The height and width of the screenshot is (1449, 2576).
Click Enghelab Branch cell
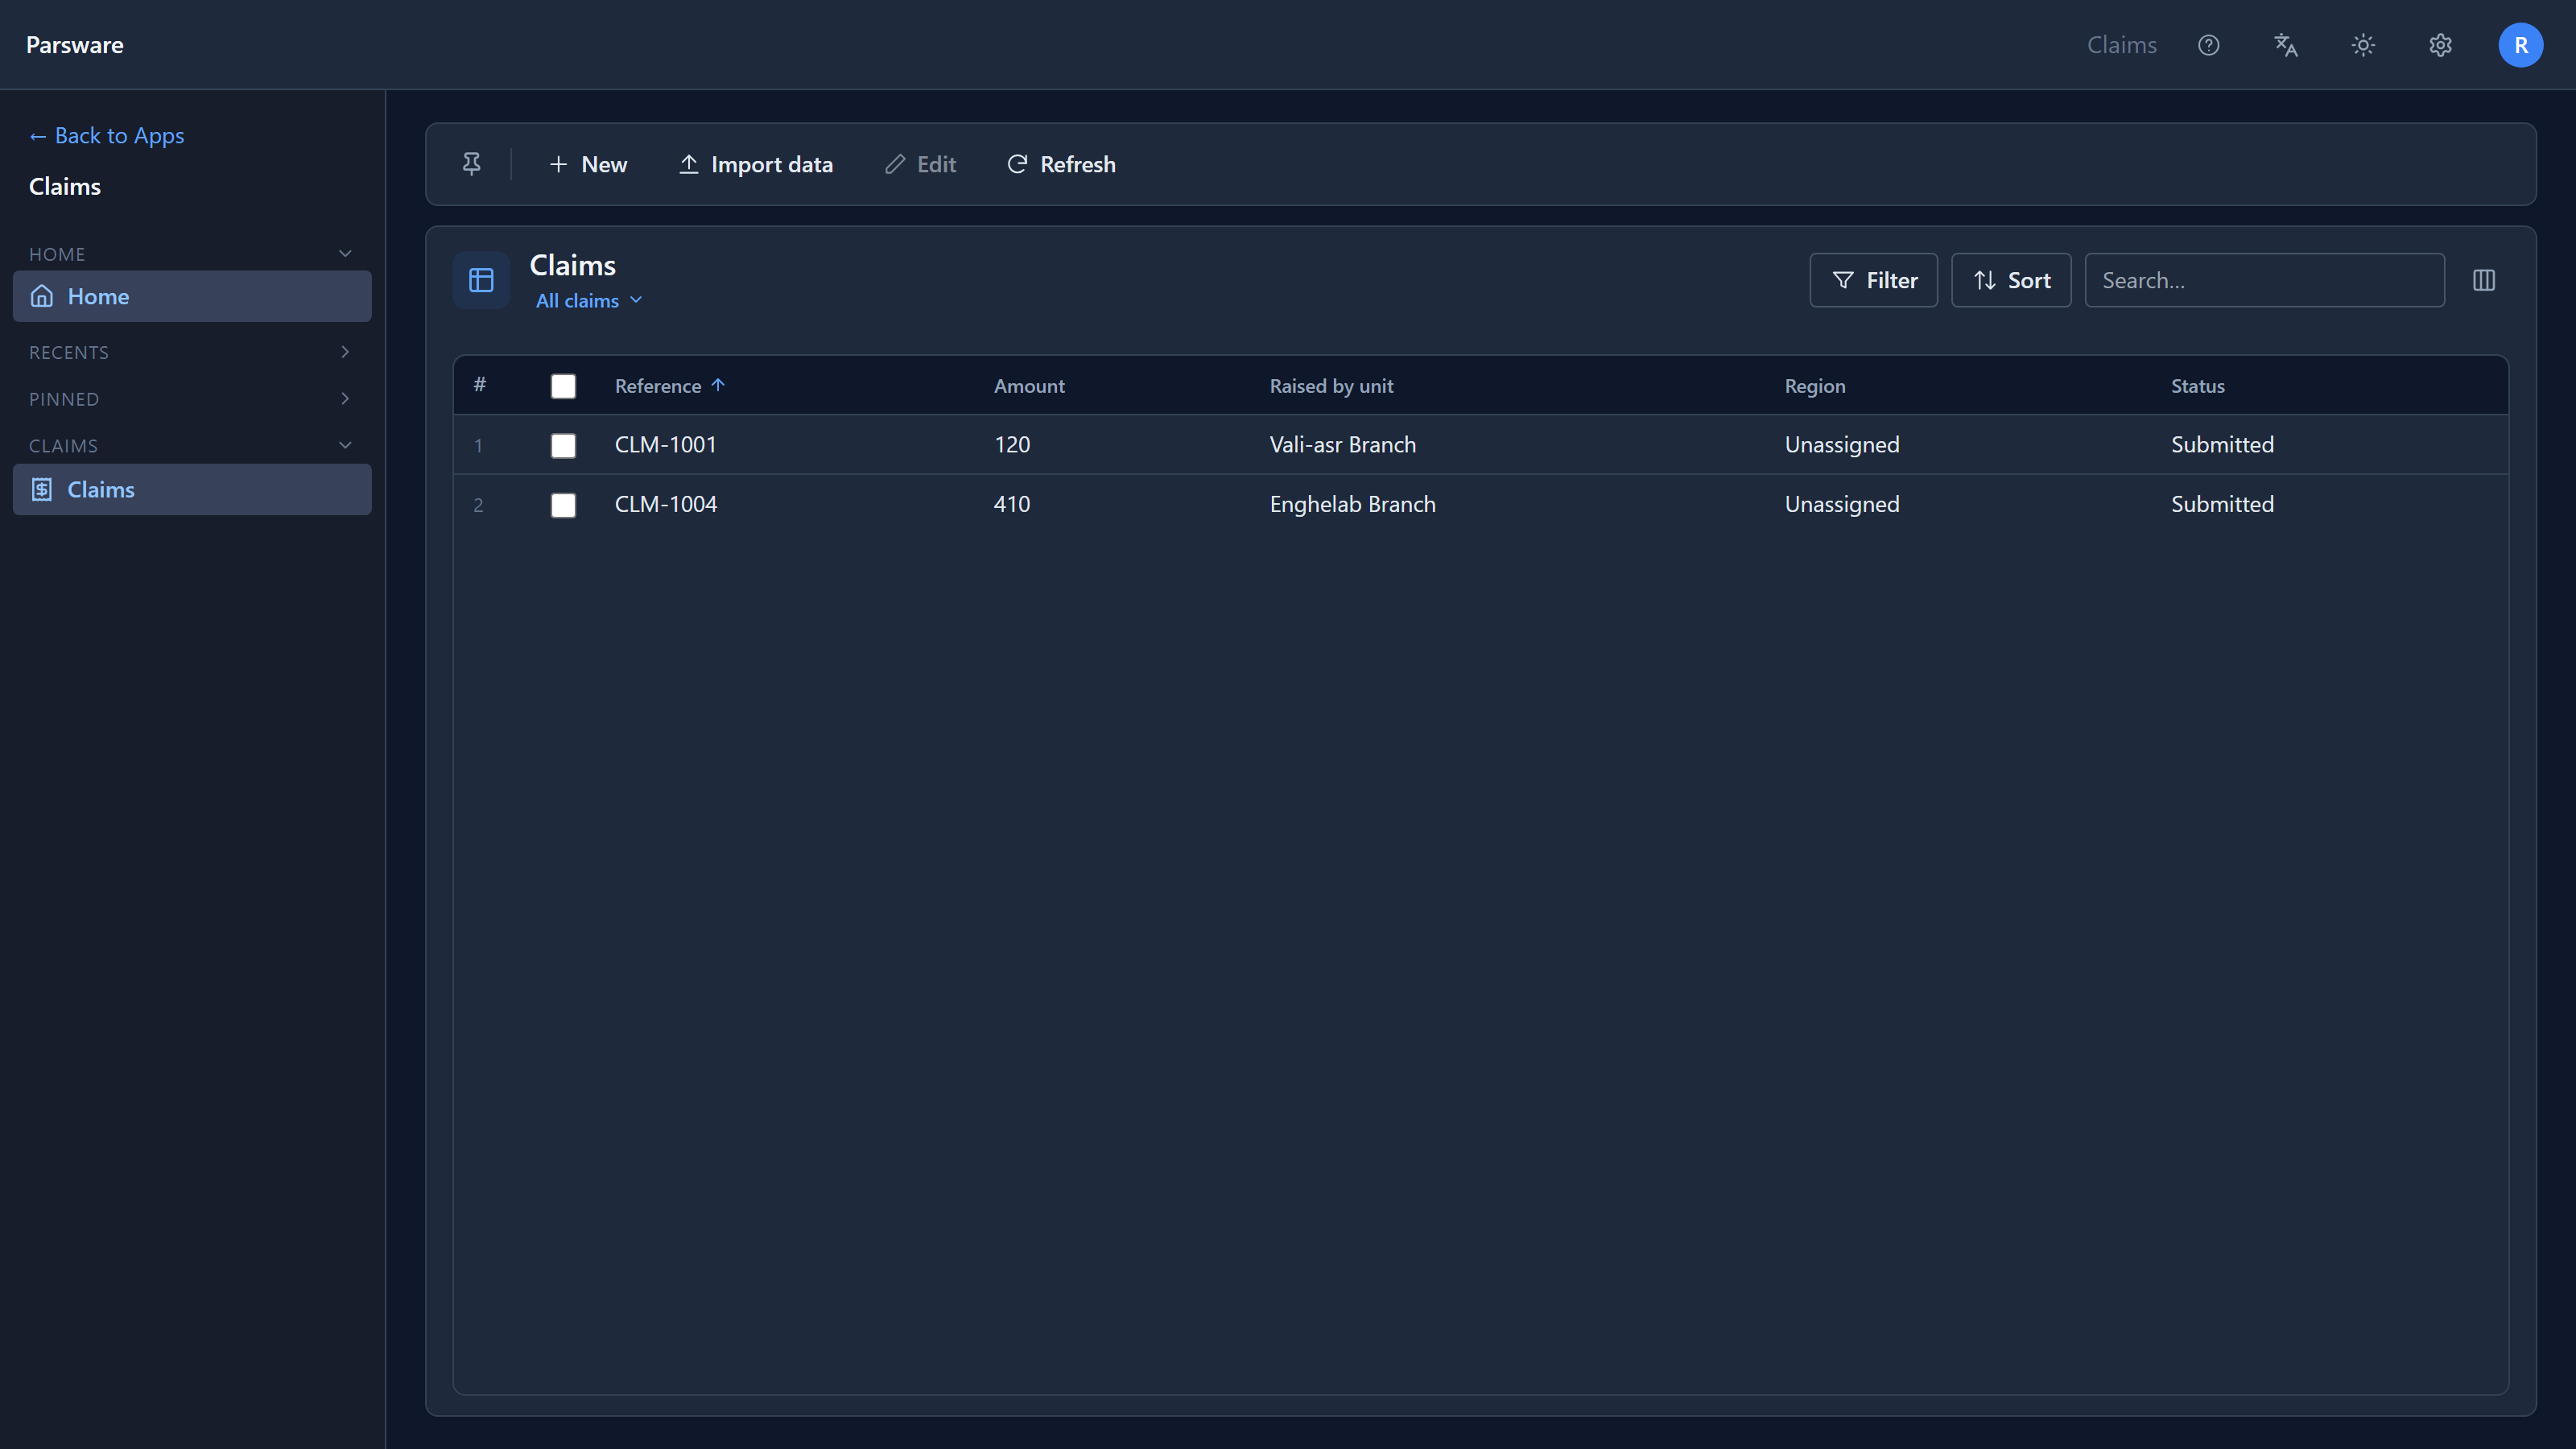pos(1352,504)
